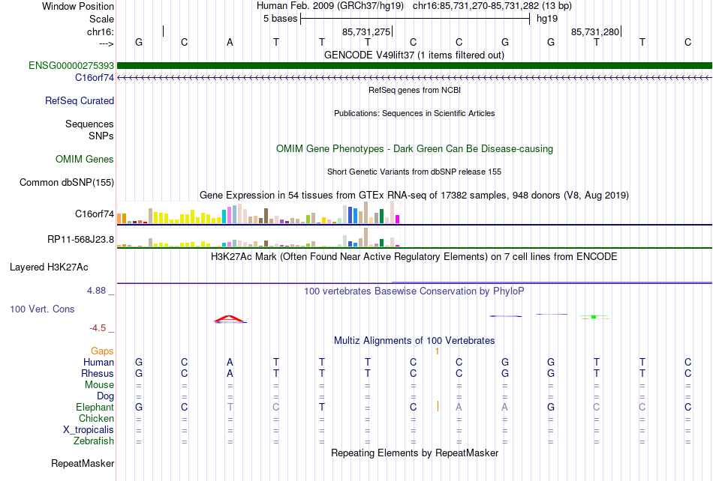713x481 pixels.
Task: Click the Gaps row label
Action: point(102,351)
